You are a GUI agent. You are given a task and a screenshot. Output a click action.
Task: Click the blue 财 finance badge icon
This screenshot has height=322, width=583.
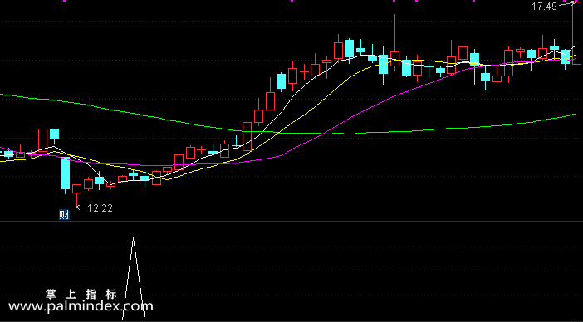coord(64,215)
